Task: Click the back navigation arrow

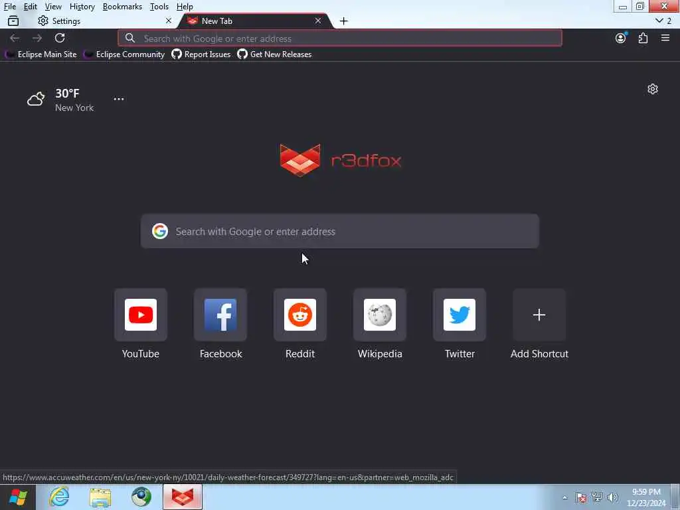Action: click(15, 38)
